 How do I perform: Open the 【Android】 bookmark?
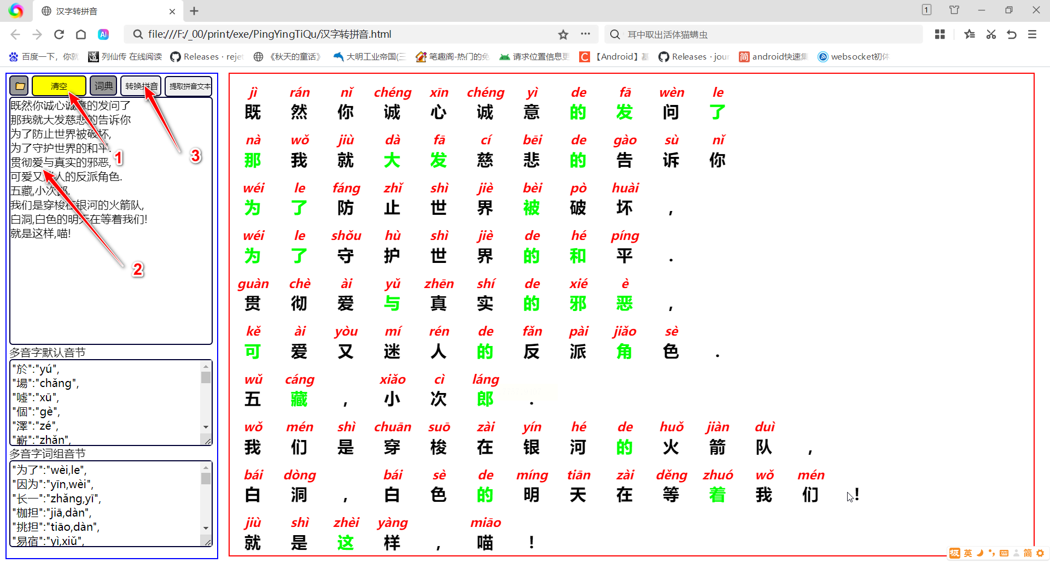(614, 57)
